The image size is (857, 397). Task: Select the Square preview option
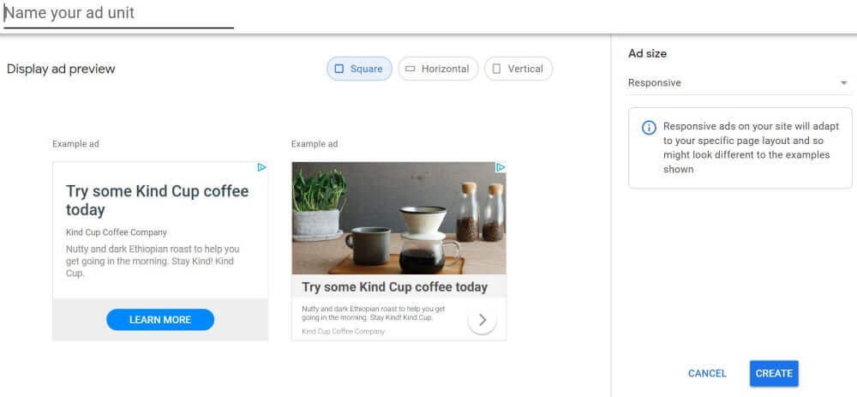359,69
